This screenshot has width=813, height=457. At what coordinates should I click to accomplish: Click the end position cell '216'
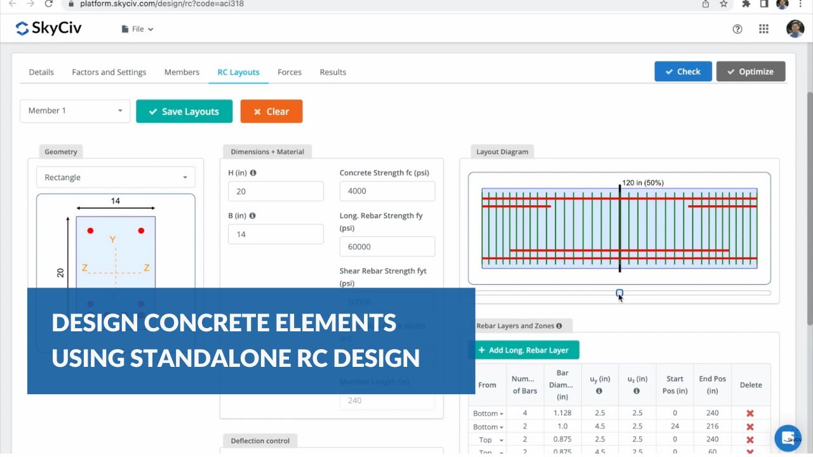tap(712, 427)
